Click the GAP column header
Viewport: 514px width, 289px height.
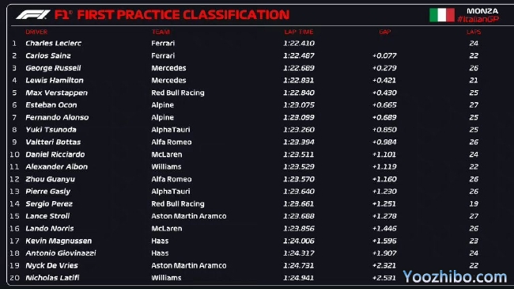385,32
